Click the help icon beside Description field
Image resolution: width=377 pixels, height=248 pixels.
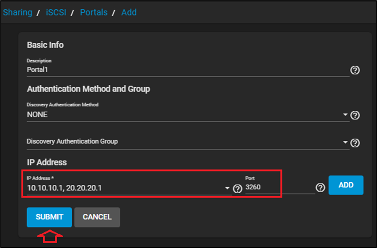[355, 70]
